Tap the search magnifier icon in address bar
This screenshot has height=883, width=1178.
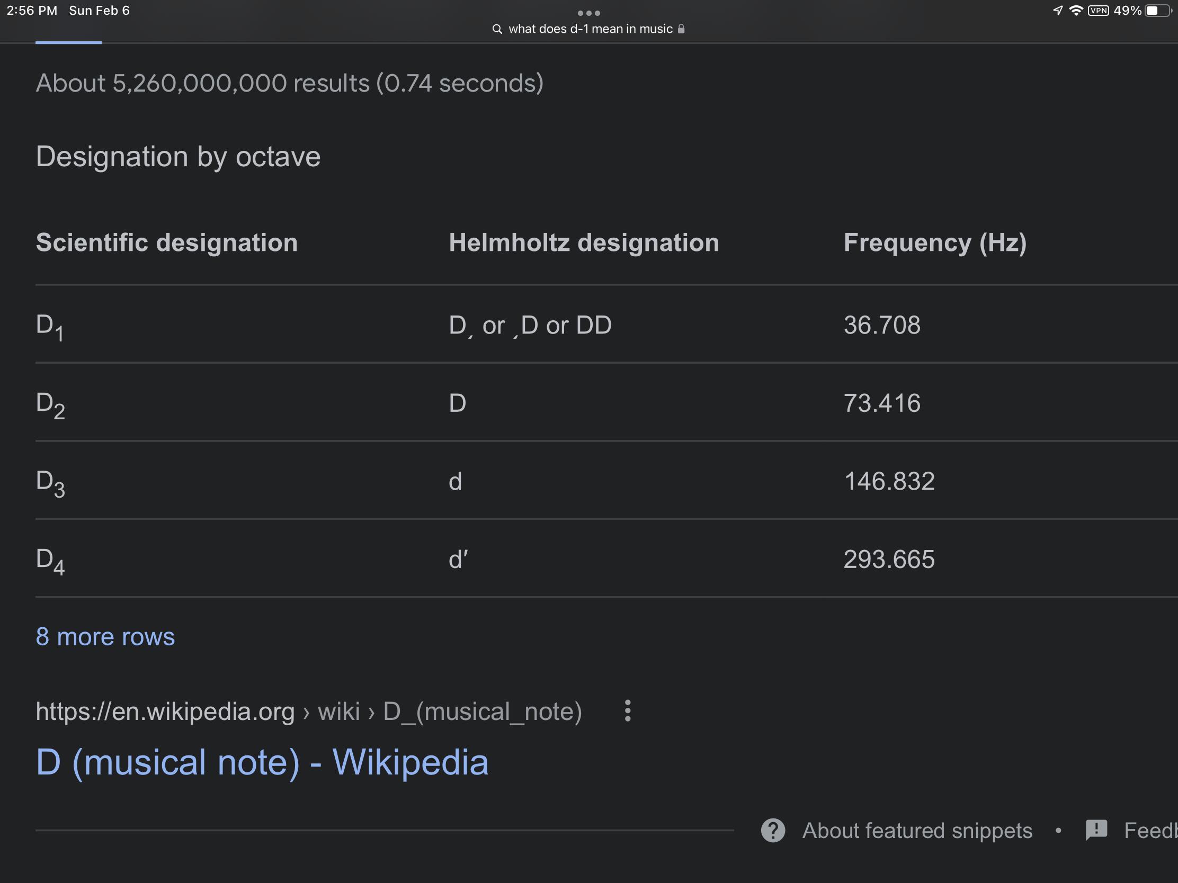[497, 29]
